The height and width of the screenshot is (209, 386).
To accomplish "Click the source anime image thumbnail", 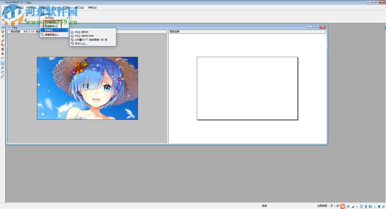I will click(x=87, y=88).
